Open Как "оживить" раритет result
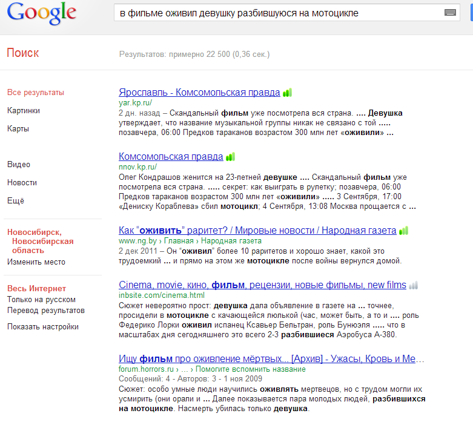473x422 pixels. (257, 231)
